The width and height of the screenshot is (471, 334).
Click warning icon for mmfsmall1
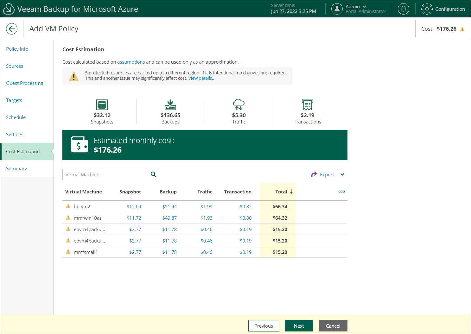68,252
